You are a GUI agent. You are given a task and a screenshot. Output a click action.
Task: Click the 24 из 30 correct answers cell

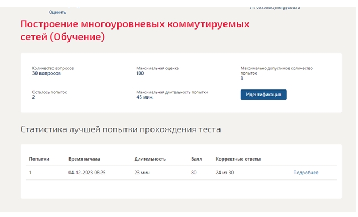click(225, 173)
